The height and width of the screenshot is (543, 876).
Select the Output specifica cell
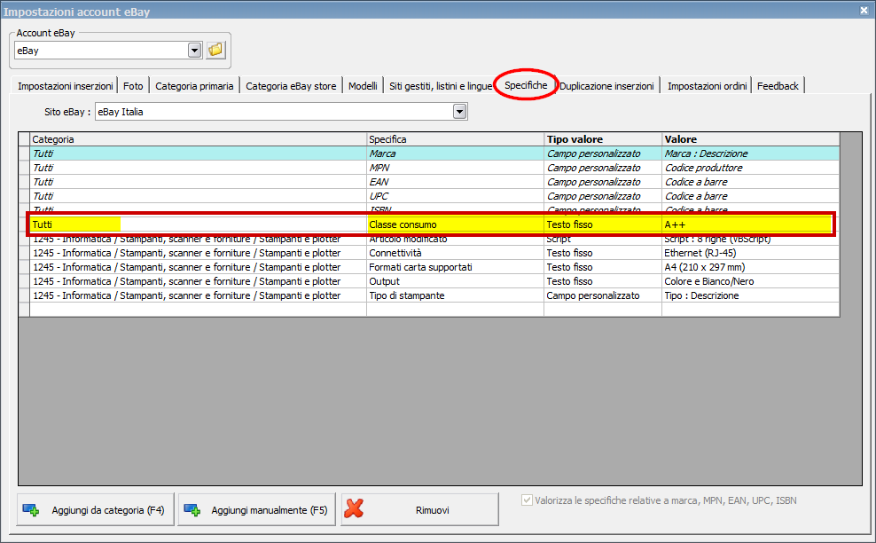pos(456,281)
